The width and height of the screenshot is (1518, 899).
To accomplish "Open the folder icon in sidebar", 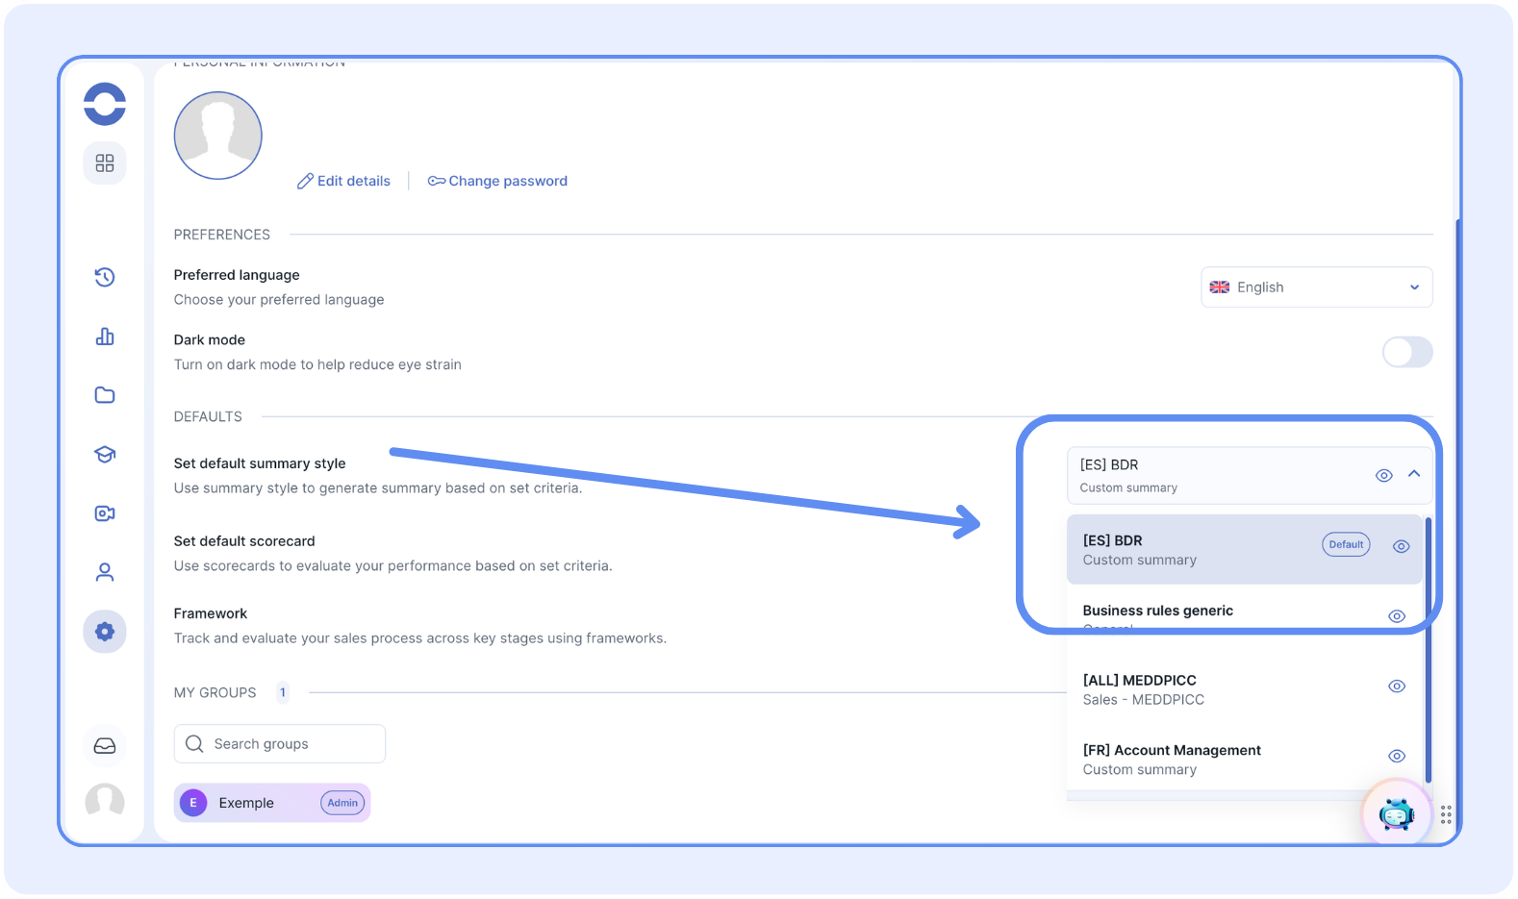I will (105, 395).
